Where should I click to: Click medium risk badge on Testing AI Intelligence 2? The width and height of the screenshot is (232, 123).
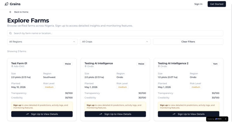196,87
